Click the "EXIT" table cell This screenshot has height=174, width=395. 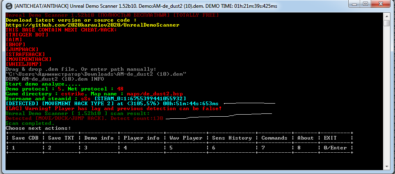pyautogui.click(x=335, y=138)
